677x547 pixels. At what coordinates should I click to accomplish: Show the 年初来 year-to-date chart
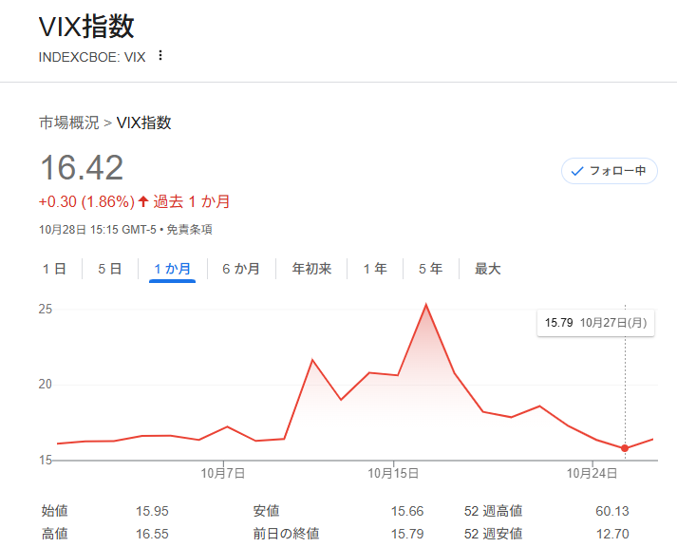tap(311, 269)
